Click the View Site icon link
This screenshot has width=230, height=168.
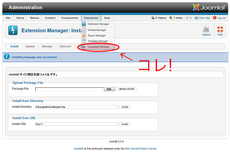coord(196,18)
